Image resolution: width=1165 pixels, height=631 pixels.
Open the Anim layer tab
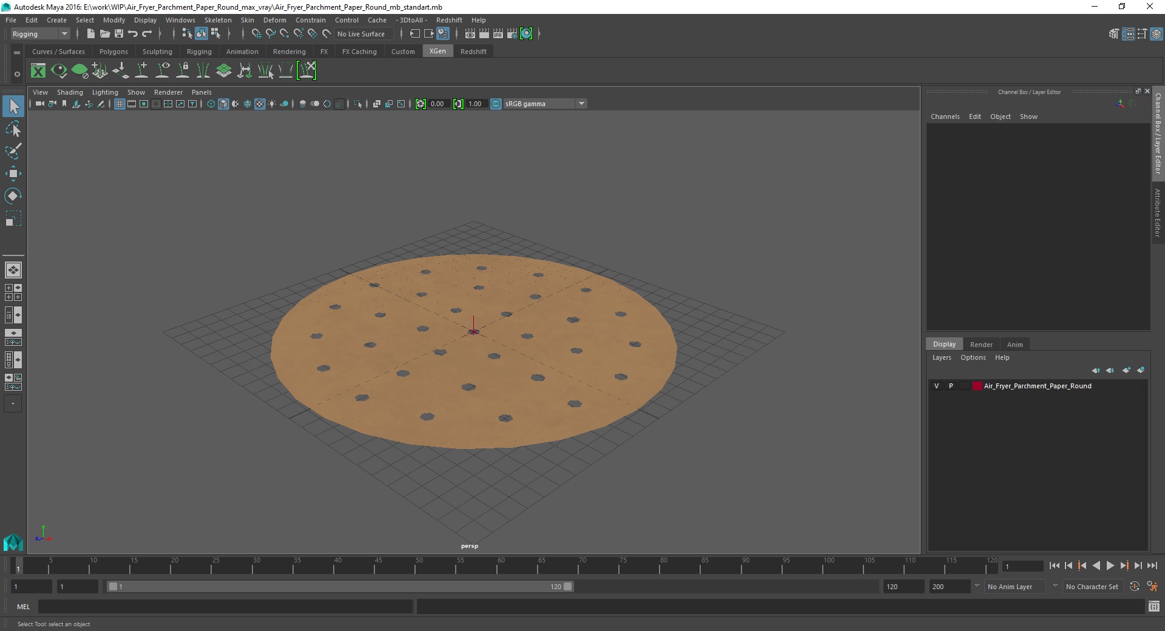tap(1015, 345)
